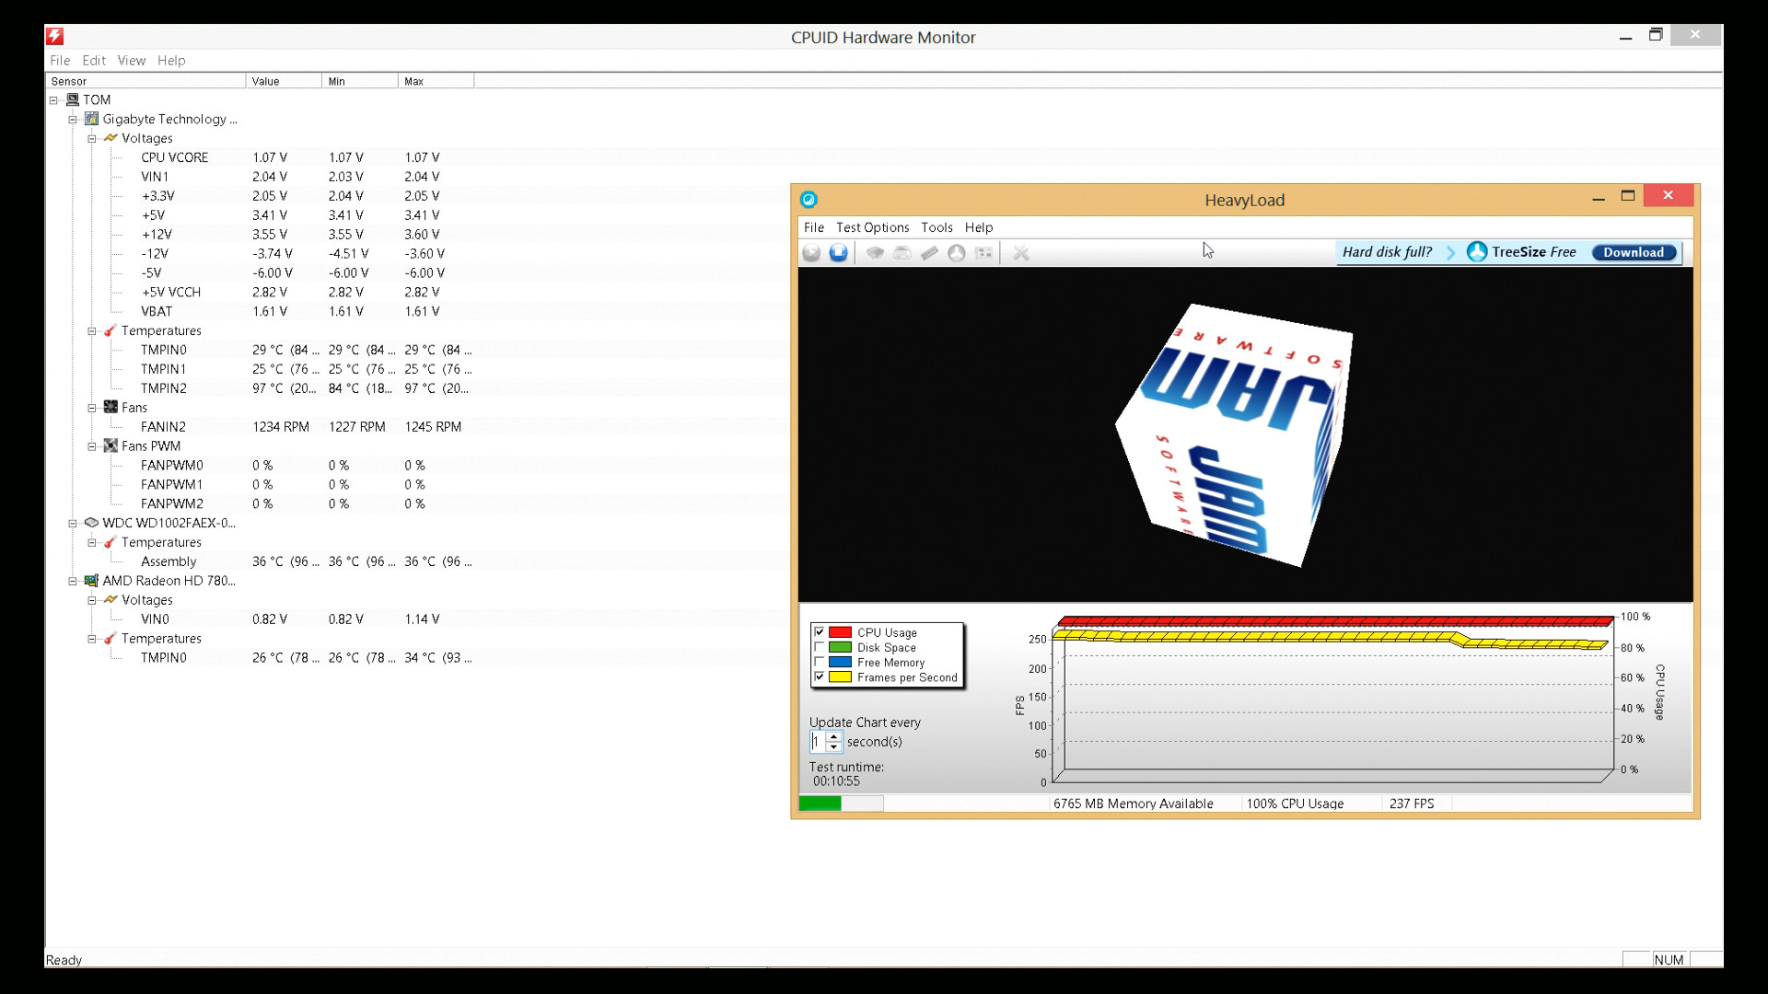Open Hardware Monitor View menu
This screenshot has height=994, width=1768.
click(x=131, y=61)
